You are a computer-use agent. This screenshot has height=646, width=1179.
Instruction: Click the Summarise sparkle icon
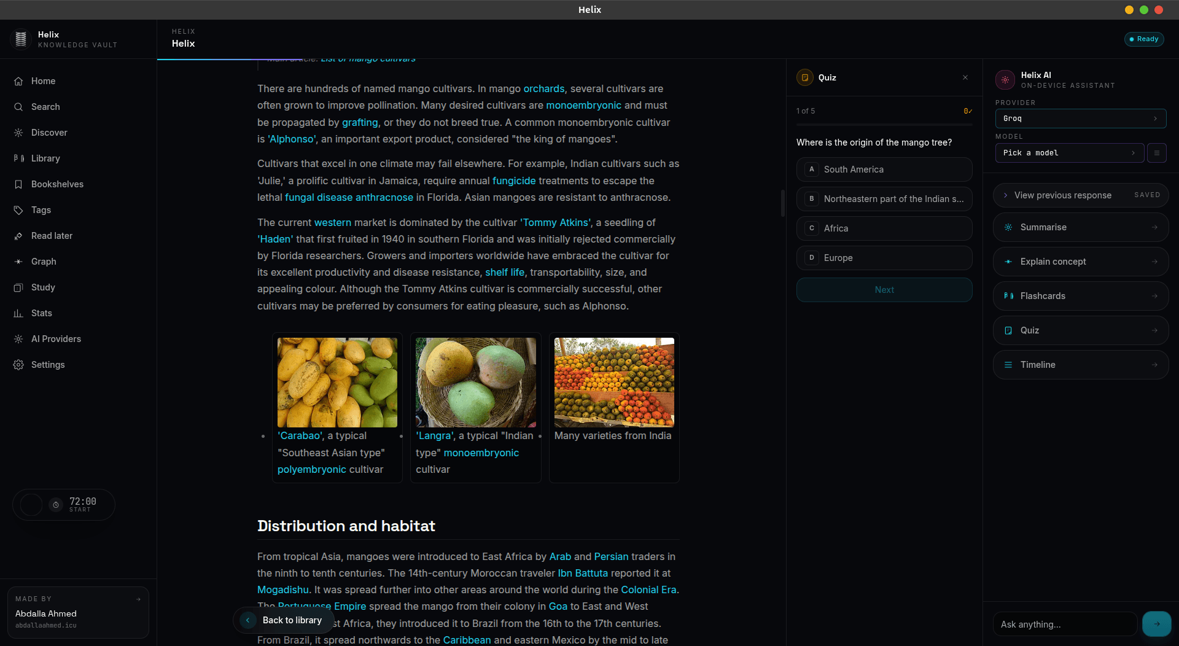tap(1008, 227)
